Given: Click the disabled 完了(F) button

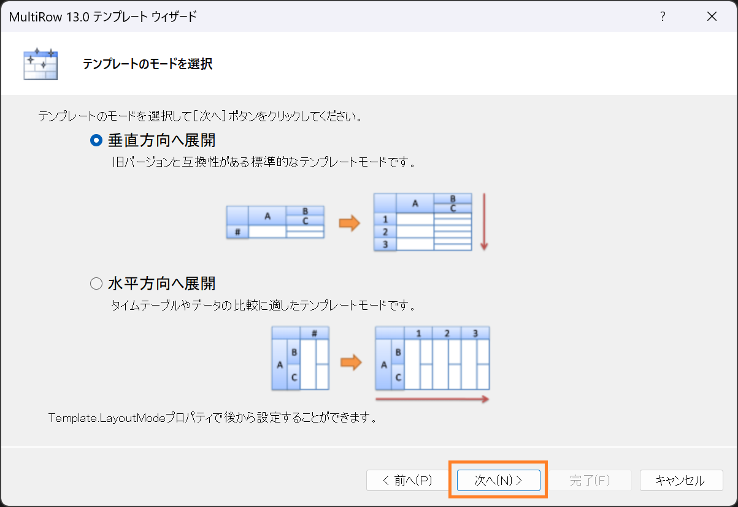Looking at the screenshot, I should [x=590, y=480].
